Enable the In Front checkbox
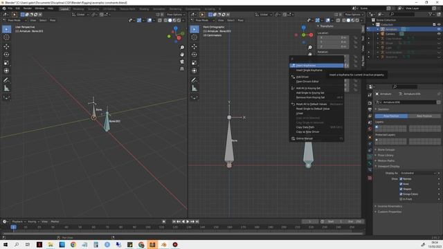The height and width of the screenshot is (249, 443). pos(401,199)
